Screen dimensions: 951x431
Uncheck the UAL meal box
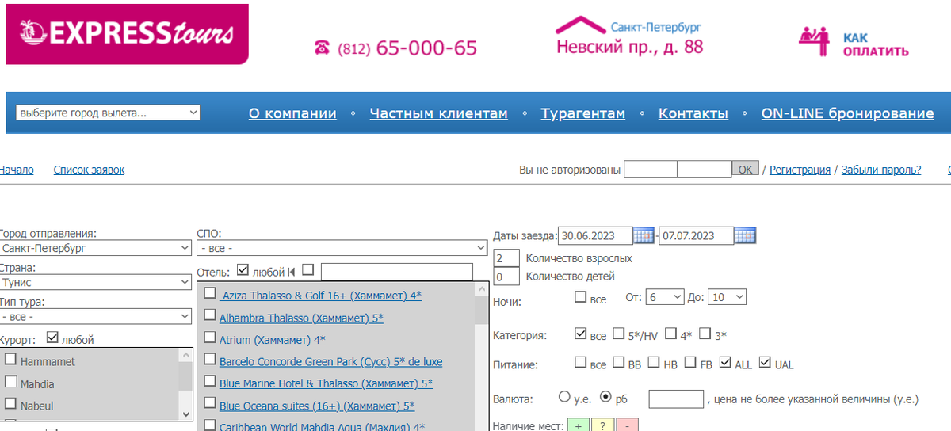(766, 363)
